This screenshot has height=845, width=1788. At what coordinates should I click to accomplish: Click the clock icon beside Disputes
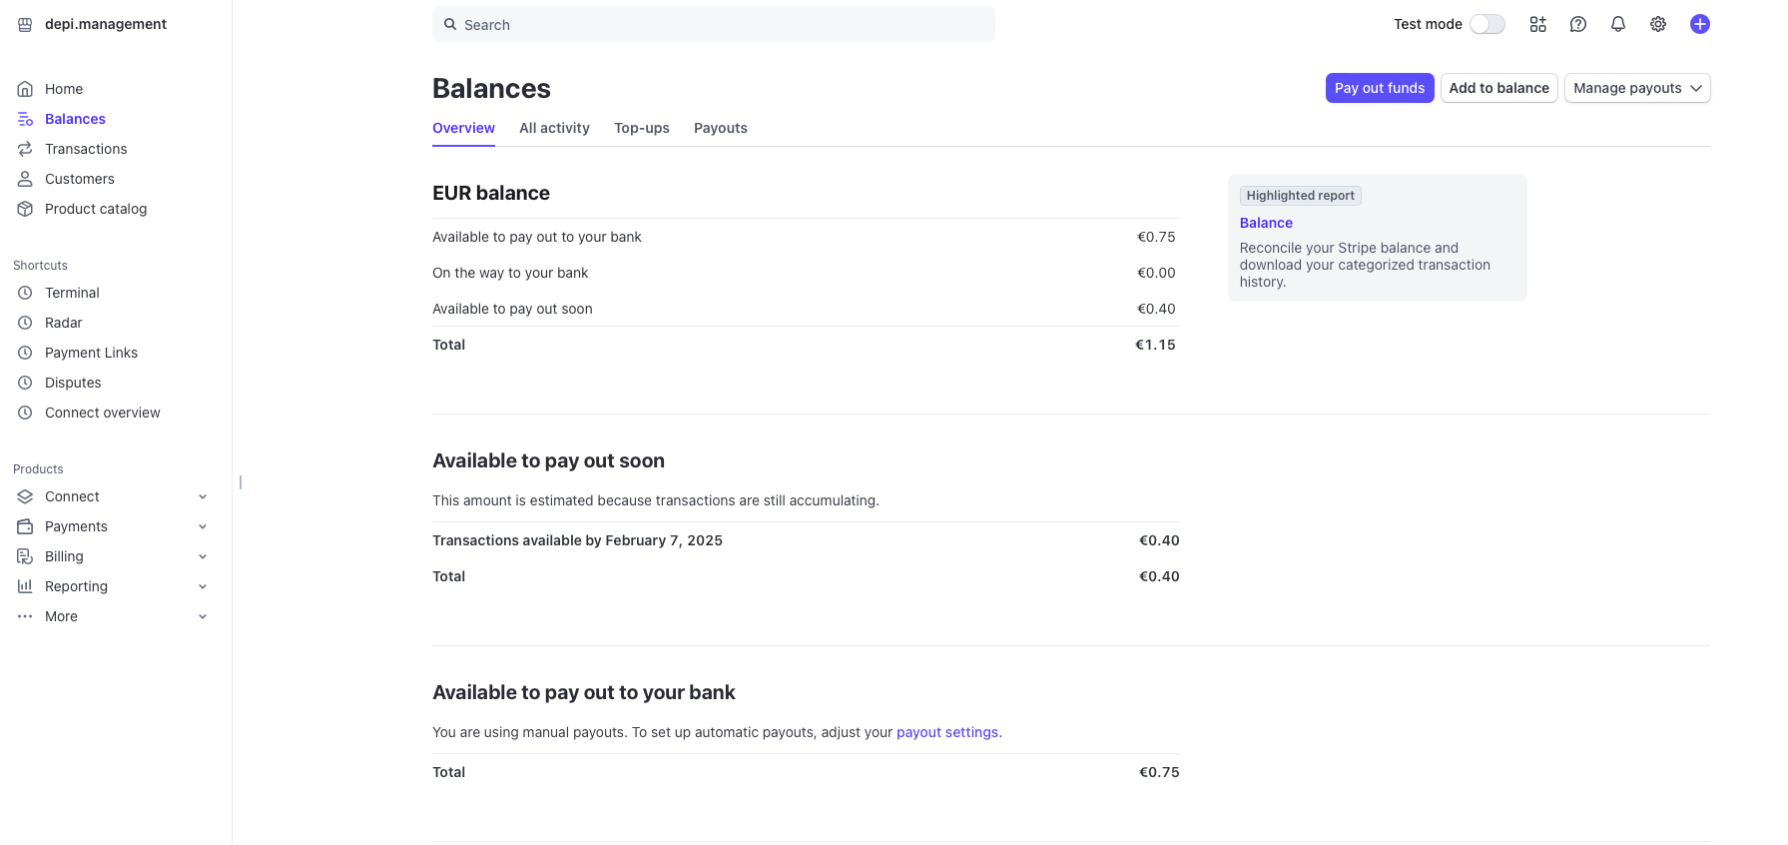(x=25, y=383)
